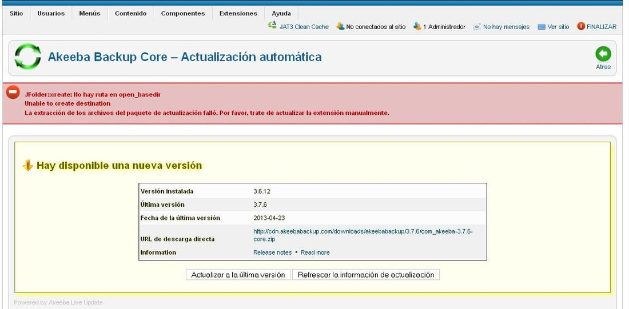Open the Ayuda menu
This screenshot has width=629, height=309.
(281, 14)
